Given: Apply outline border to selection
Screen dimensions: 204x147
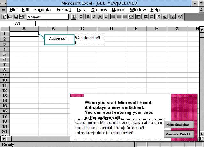Looking at the screenshot, I should 145,17.
